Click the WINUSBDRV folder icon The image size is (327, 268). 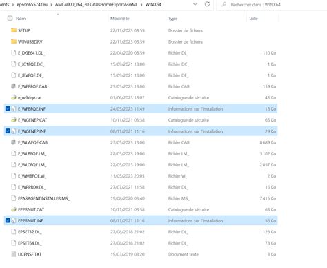pyautogui.click(x=14, y=41)
